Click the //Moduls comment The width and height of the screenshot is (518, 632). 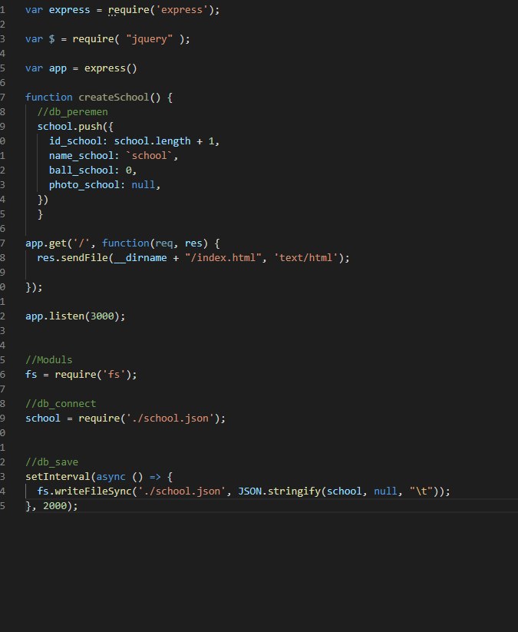pyautogui.click(x=49, y=359)
